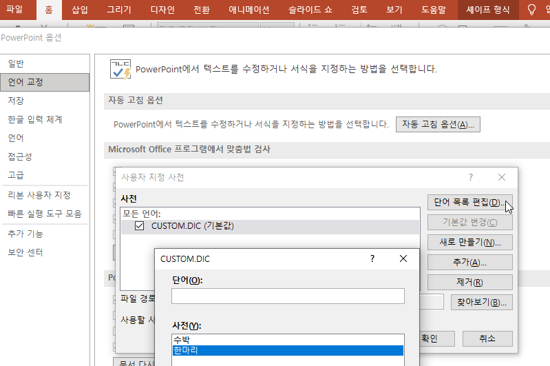
Task: Switch to the 애니메이션 ribbon tab
Action: (249, 10)
